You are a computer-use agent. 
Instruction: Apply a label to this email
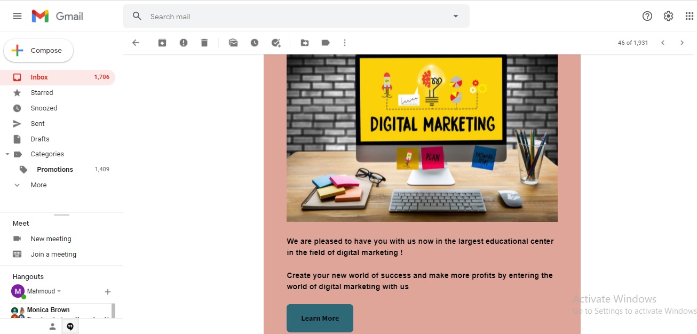point(326,43)
